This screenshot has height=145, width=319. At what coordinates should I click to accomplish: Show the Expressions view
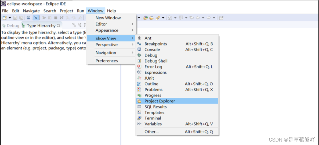tap(177, 72)
